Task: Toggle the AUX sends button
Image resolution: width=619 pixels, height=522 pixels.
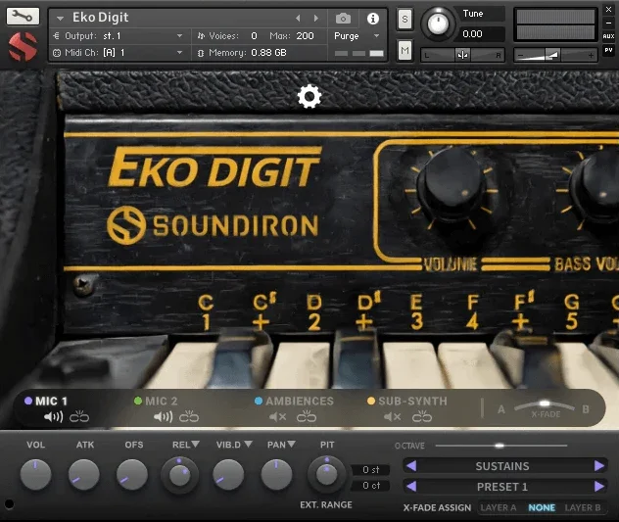Action: pos(608,36)
